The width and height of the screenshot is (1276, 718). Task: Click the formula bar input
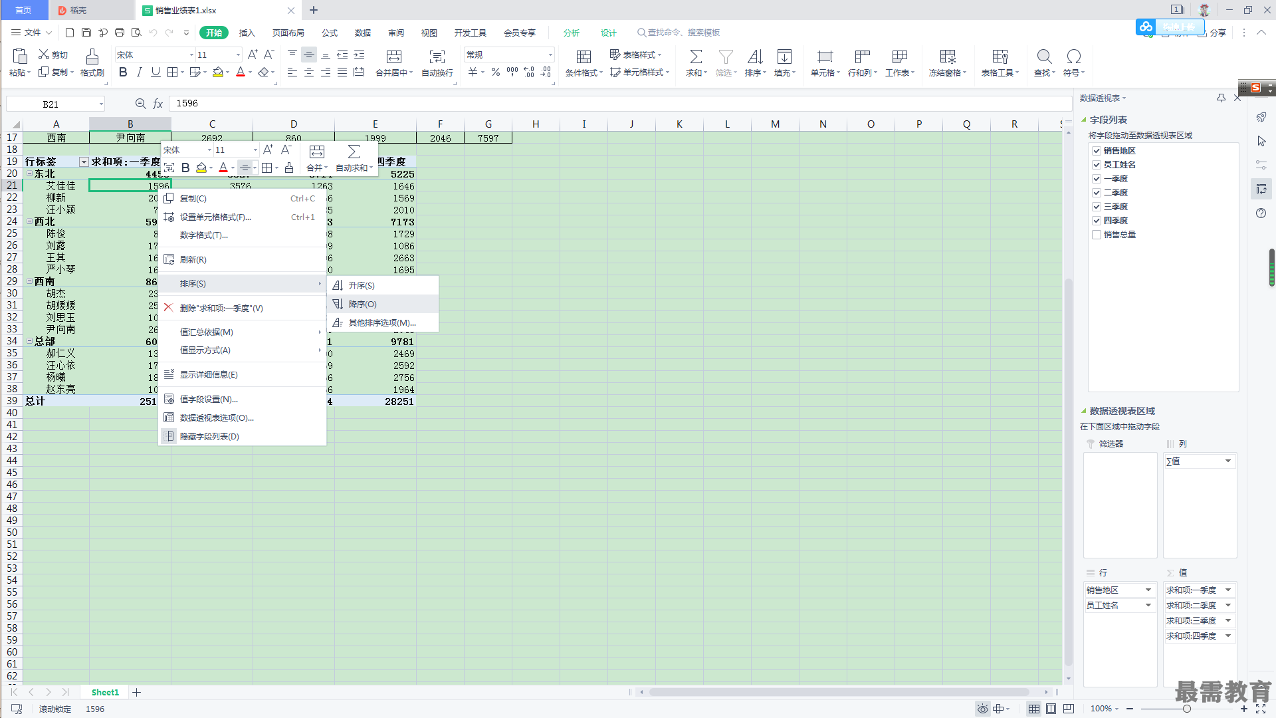click(x=620, y=104)
